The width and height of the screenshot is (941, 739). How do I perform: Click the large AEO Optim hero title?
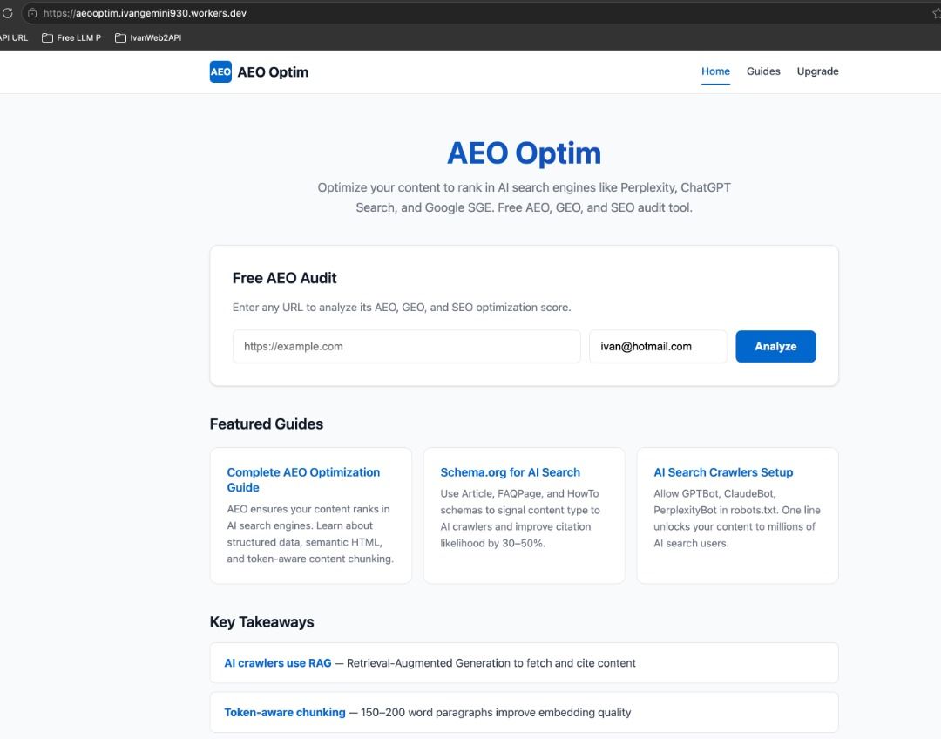[x=524, y=153]
